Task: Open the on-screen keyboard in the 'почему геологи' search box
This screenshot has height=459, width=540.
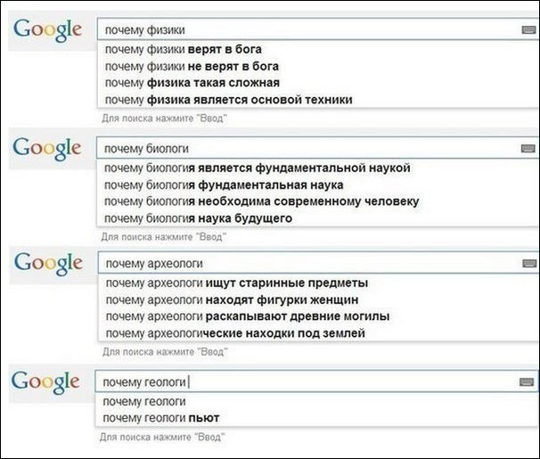Action: click(x=526, y=381)
